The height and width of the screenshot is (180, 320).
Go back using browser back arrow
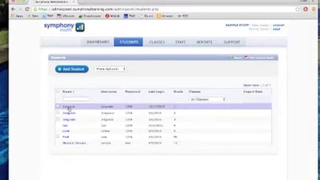13,9
